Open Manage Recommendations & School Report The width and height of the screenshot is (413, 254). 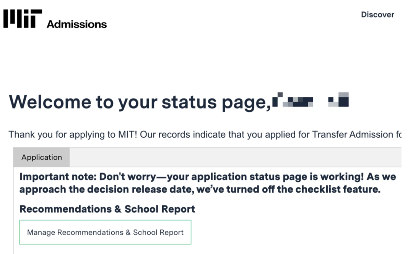pos(106,232)
